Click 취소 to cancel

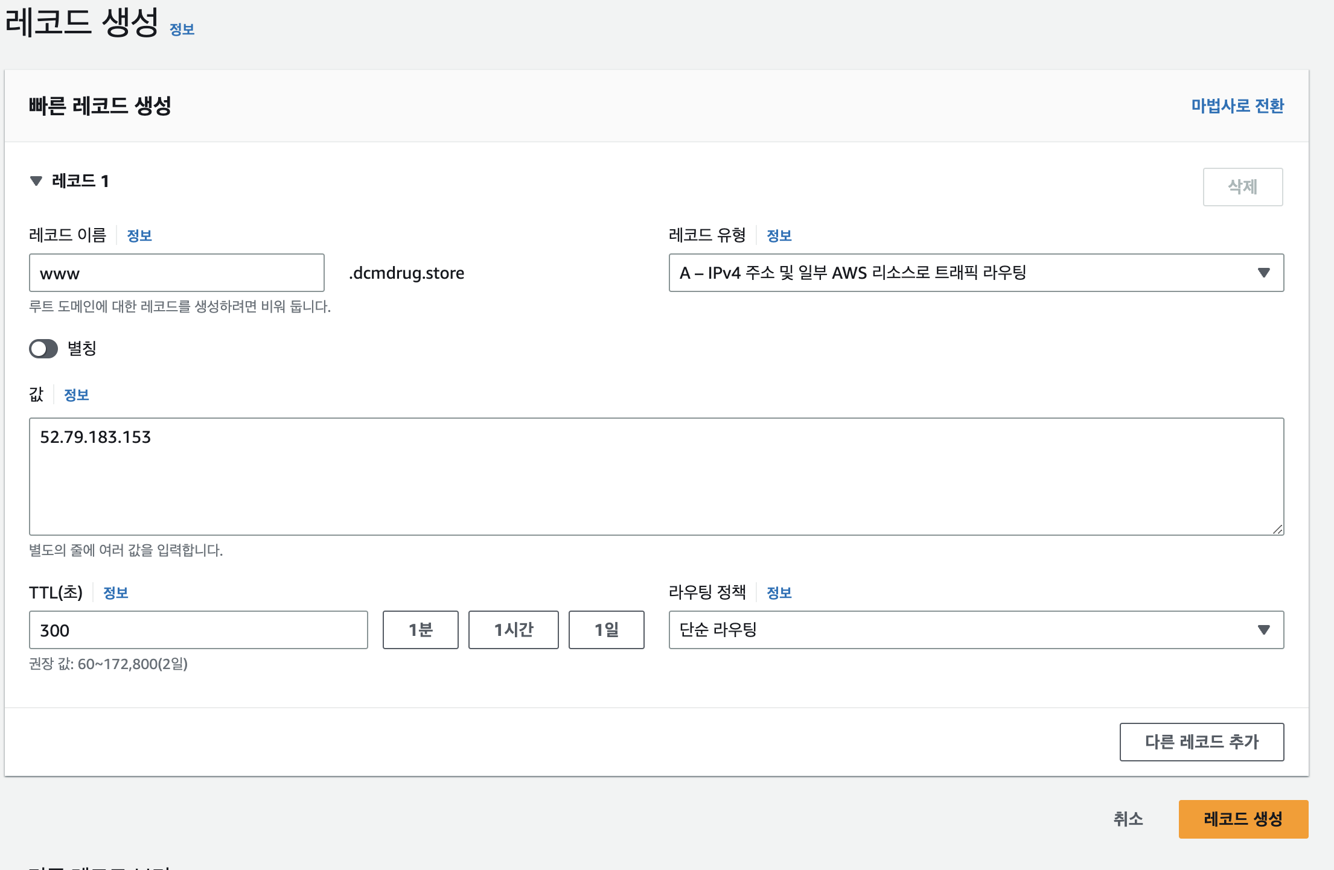pyautogui.click(x=1128, y=819)
